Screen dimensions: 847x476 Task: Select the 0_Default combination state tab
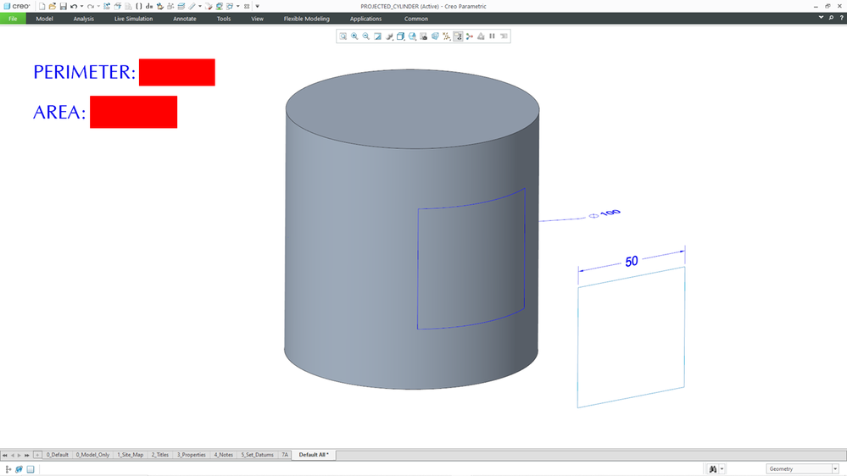(58, 455)
